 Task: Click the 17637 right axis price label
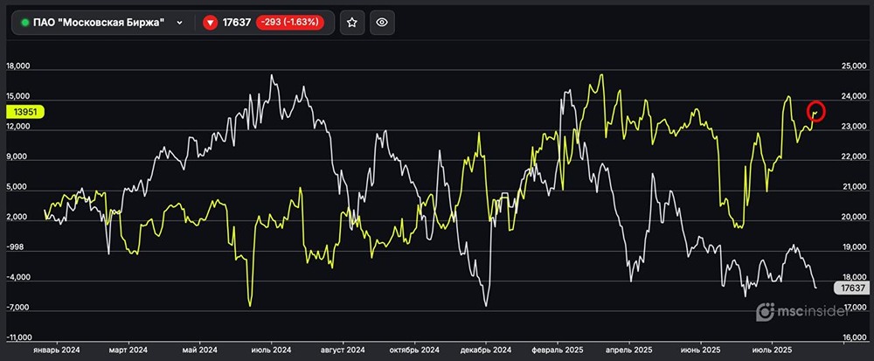[851, 288]
